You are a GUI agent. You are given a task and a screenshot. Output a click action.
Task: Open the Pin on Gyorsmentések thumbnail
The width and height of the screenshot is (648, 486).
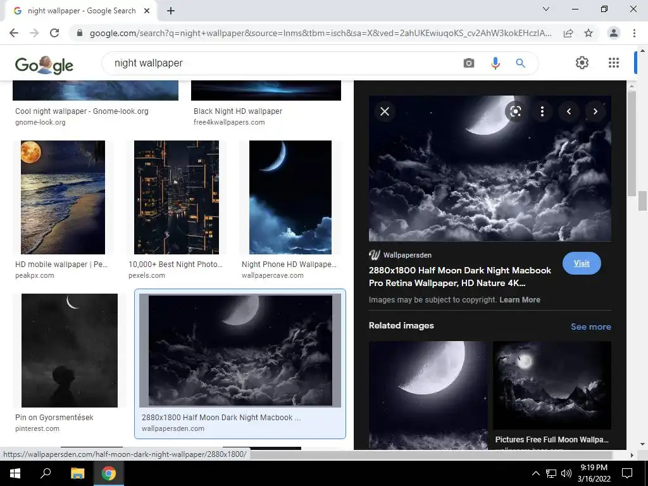click(70, 351)
